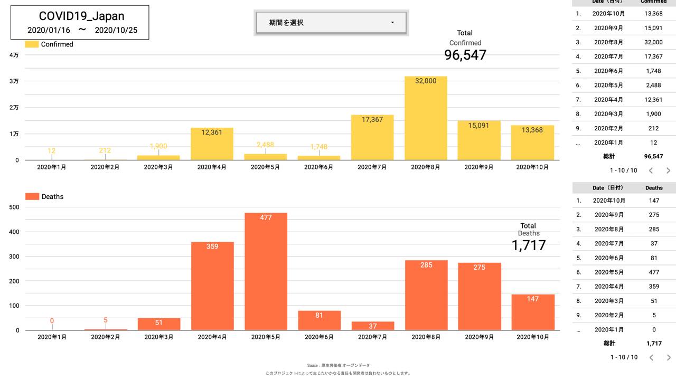The image size is (676, 380).
Task: Select the 2020年8月 confirmed bar showing 32,000
Action: 426,119
